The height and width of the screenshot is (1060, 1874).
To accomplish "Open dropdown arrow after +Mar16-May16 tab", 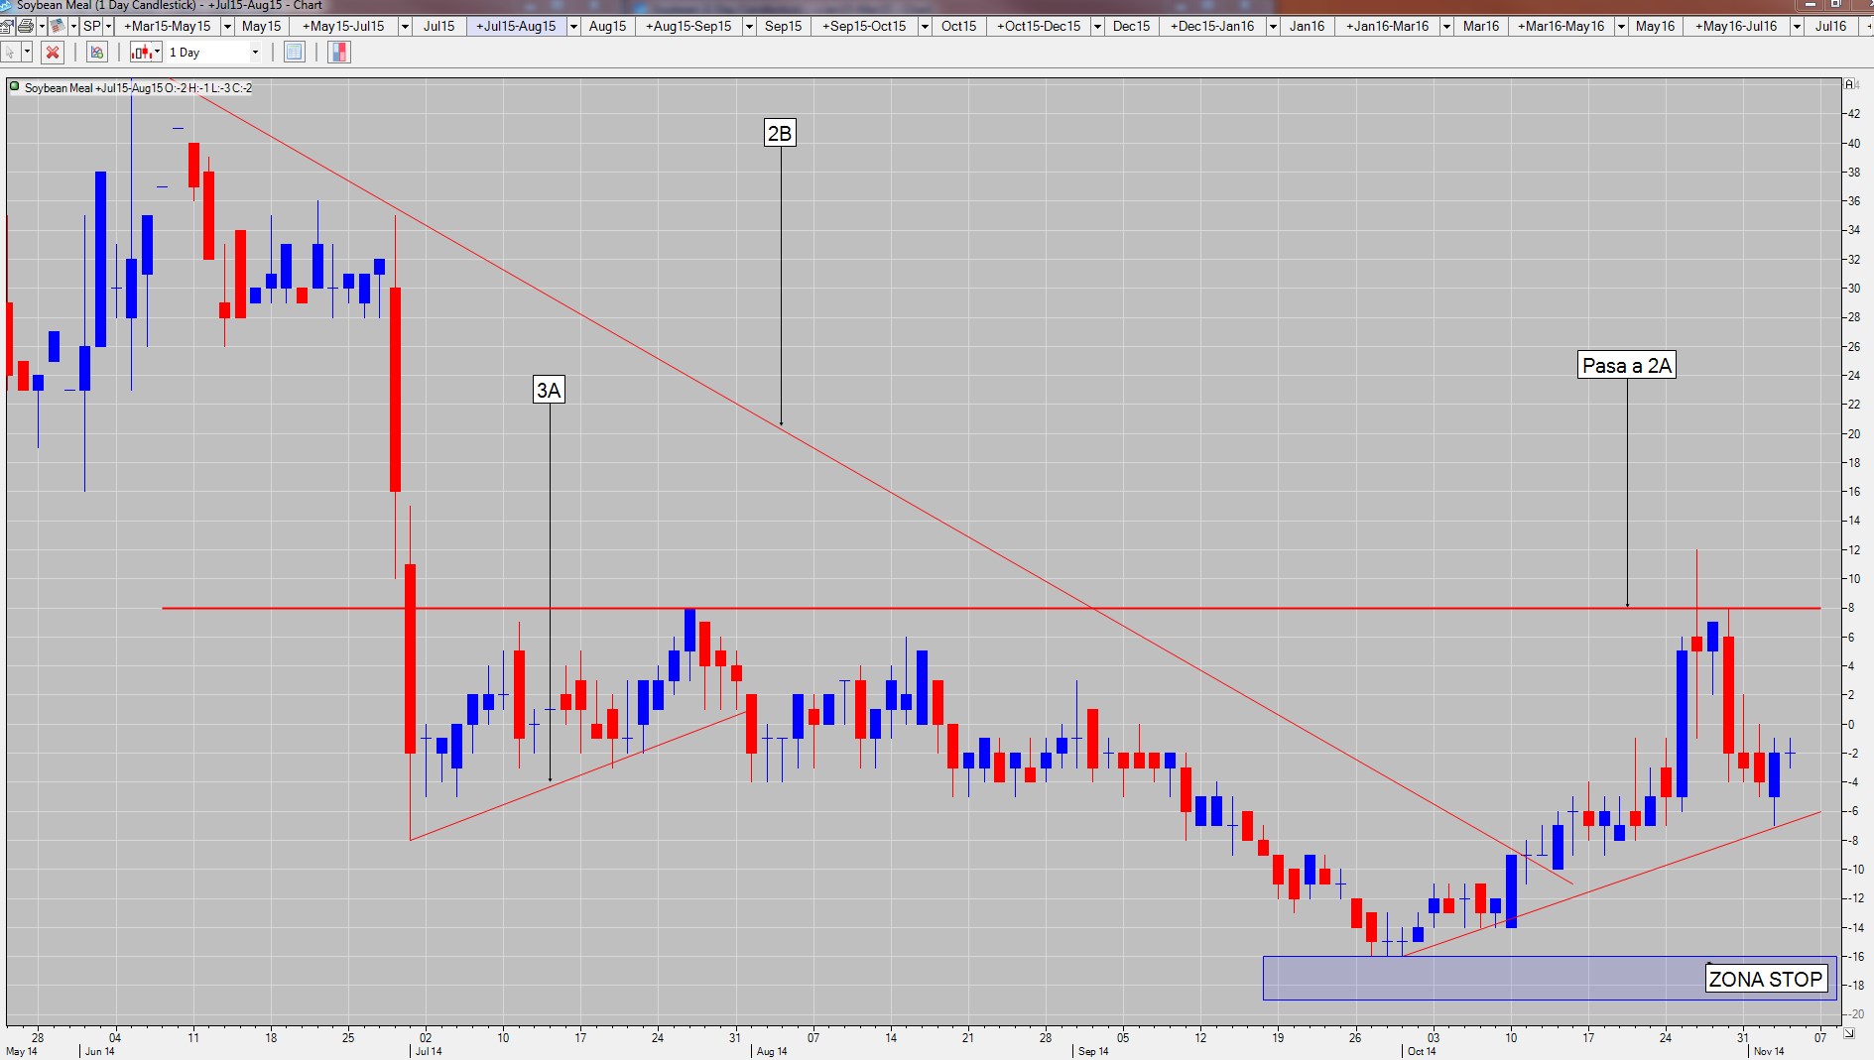I will tap(1621, 26).
